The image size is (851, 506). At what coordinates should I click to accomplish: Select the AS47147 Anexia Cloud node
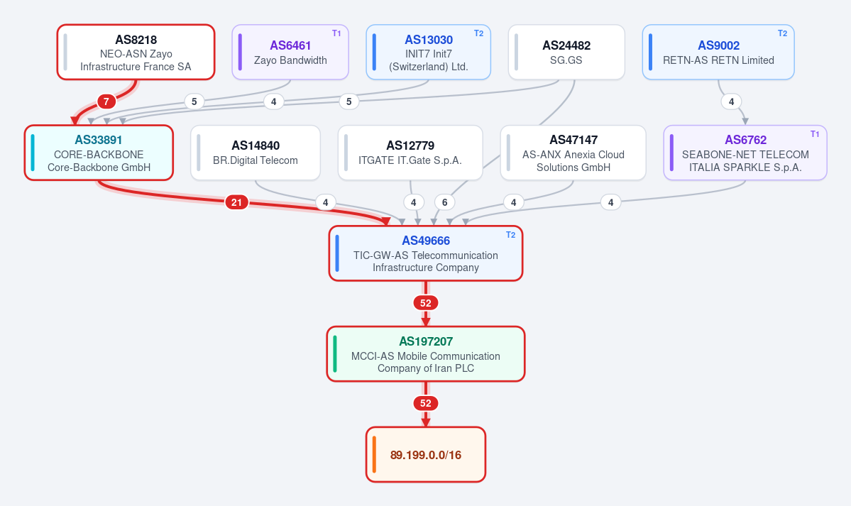573,153
